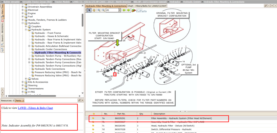The width and height of the screenshot is (277, 133).
Task: Open the zoom level dropdown arrow
Action: (x=120, y=10)
